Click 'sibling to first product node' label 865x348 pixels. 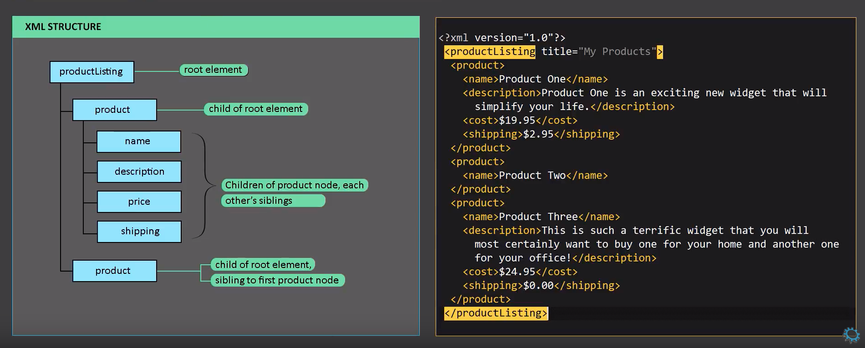tap(278, 280)
